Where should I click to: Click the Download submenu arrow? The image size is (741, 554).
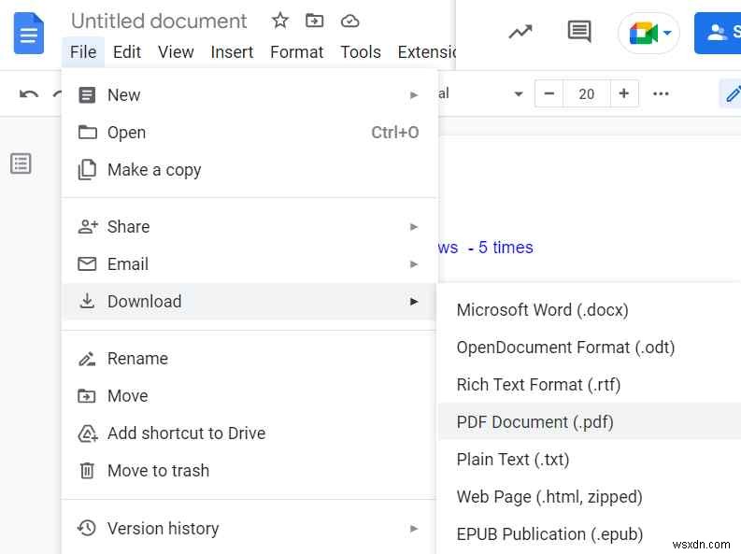(x=414, y=302)
